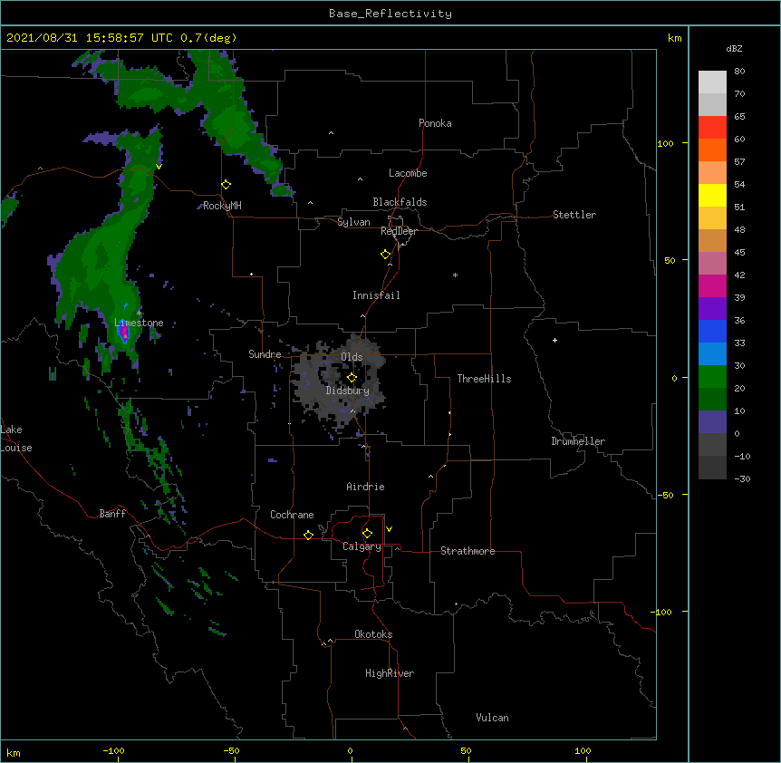Click the Lacombe city label
This screenshot has width=781, height=763.
pos(408,173)
